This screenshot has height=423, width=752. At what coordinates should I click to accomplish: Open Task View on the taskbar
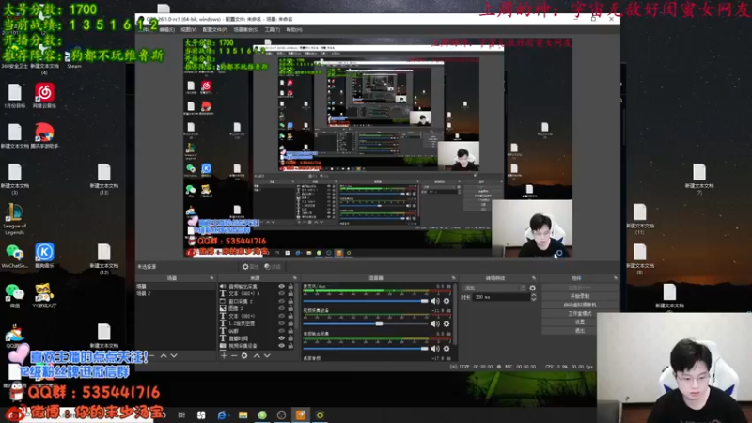(x=181, y=415)
